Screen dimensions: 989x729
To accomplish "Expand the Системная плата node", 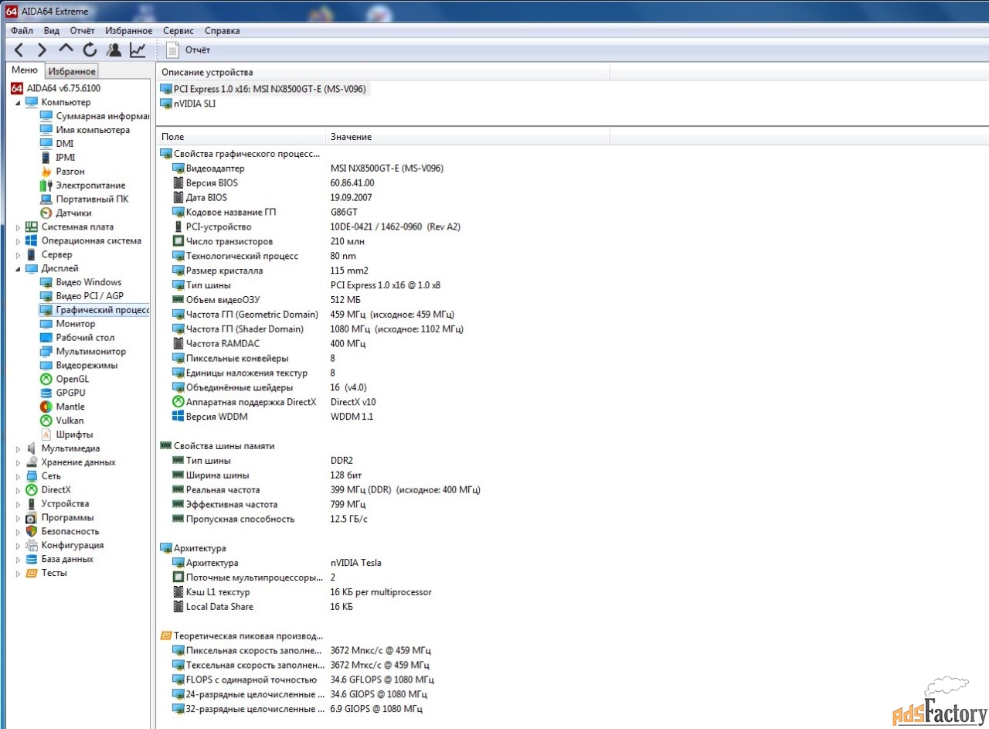I will click(x=18, y=227).
